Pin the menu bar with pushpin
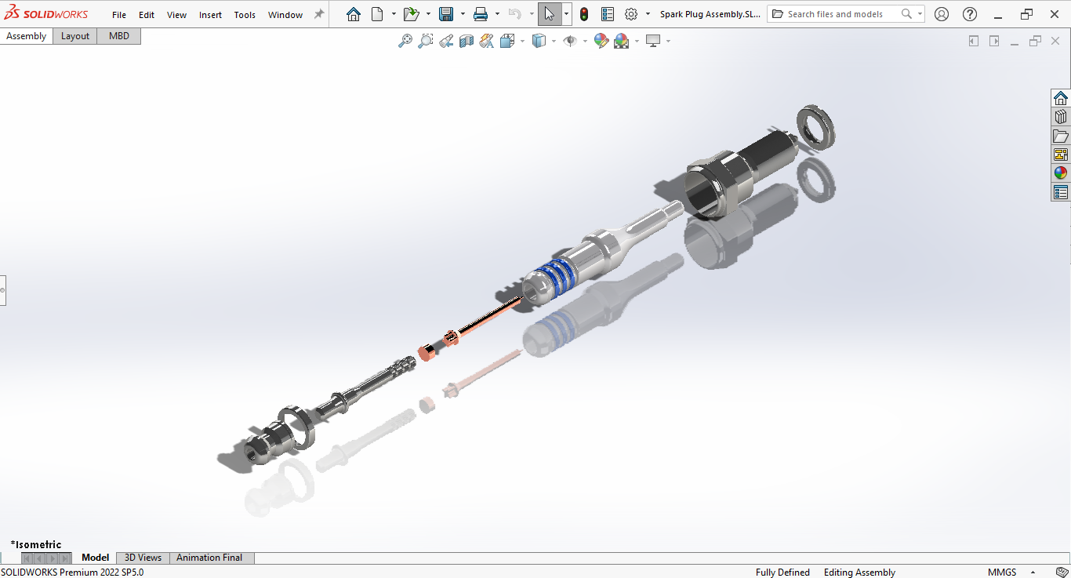1071x578 pixels. [x=318, y=14]
